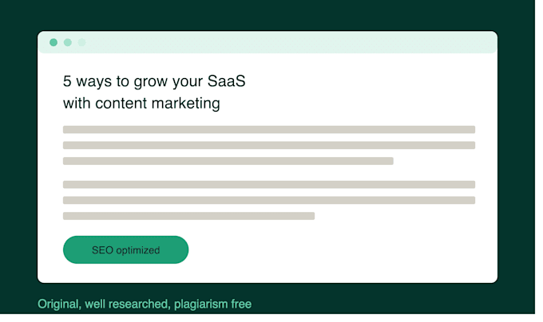Viewport: 543px width, 322px height.
Task: Click 'well researched' in the caption
Action: coord(127,304)
